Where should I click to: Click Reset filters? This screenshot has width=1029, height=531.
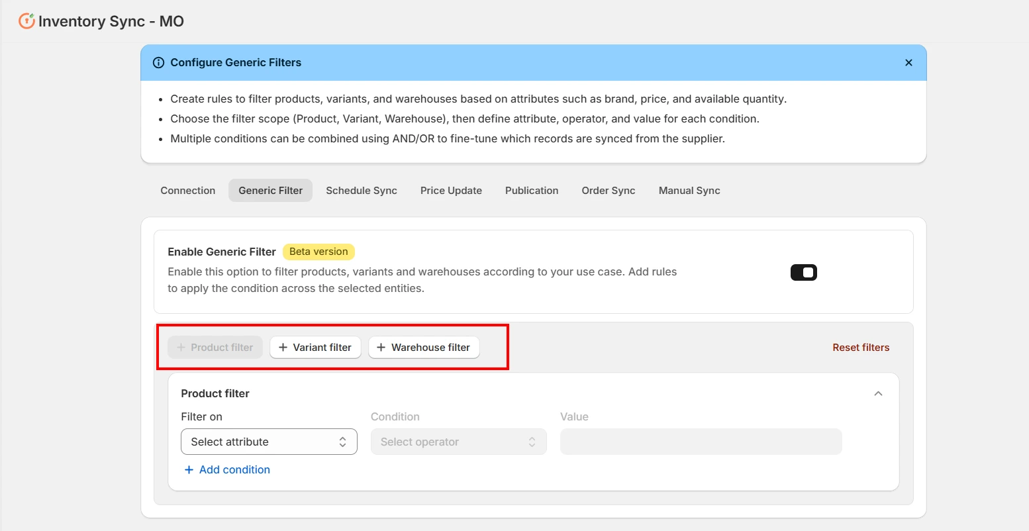pos(861,347)
